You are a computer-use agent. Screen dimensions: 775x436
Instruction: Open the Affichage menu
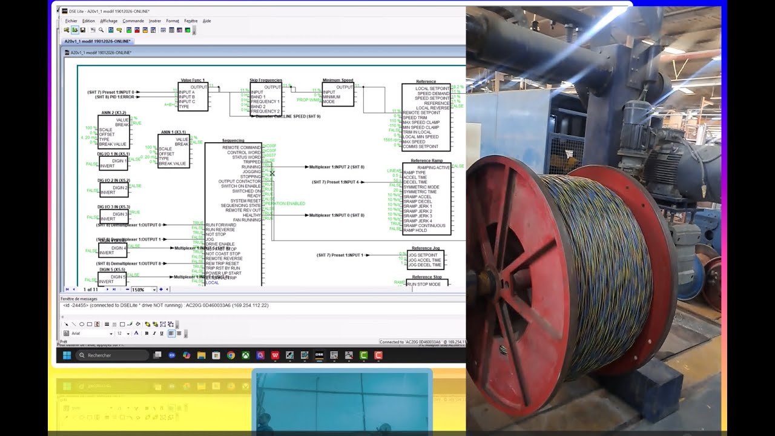(x=109, y=21)
